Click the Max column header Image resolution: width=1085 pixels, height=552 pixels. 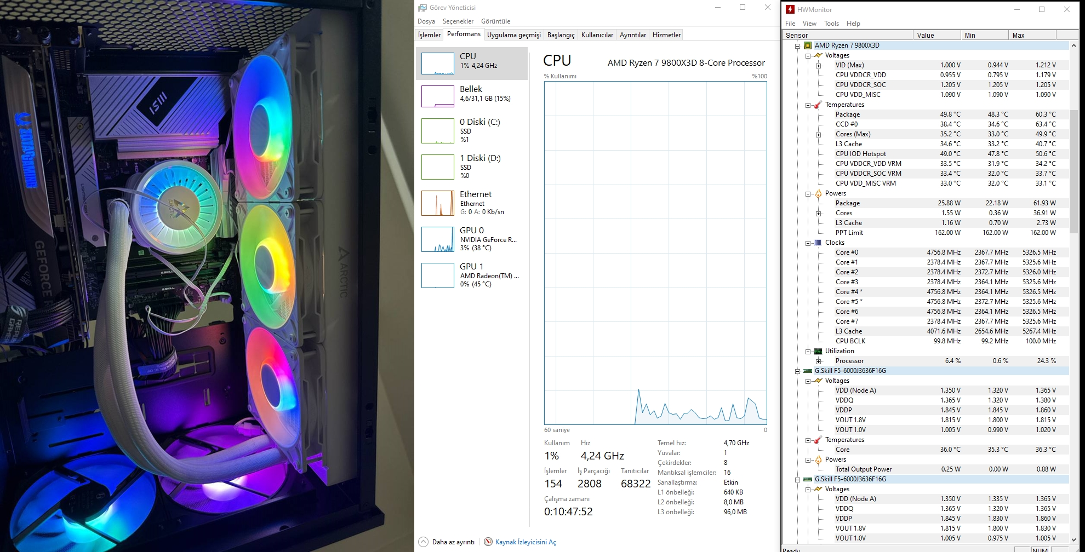1032,35
